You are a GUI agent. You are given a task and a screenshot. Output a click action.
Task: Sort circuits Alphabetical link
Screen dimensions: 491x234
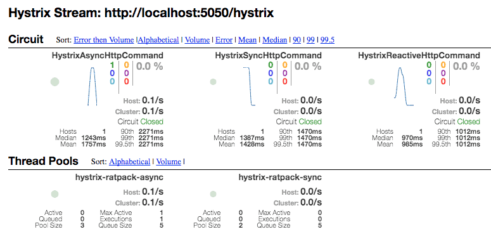point(158,40)
